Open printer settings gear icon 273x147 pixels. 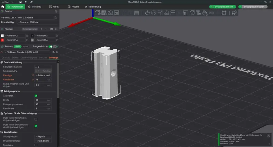click(56, 11)
